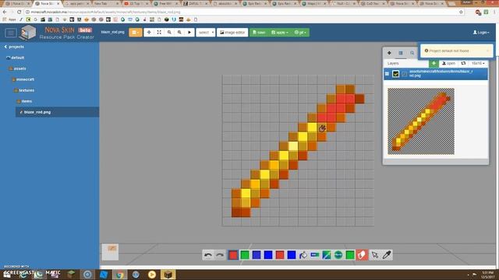Reload the browser page
The width and height of the screenshot is (499, 280).
(x=19, y=12)
